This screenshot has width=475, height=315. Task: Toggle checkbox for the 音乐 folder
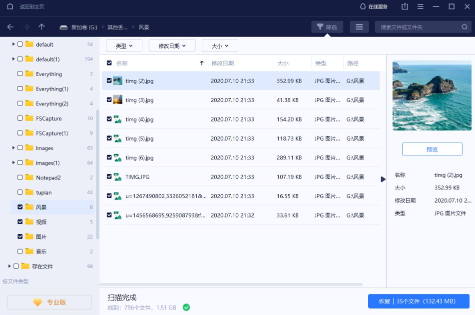(20, 251)
